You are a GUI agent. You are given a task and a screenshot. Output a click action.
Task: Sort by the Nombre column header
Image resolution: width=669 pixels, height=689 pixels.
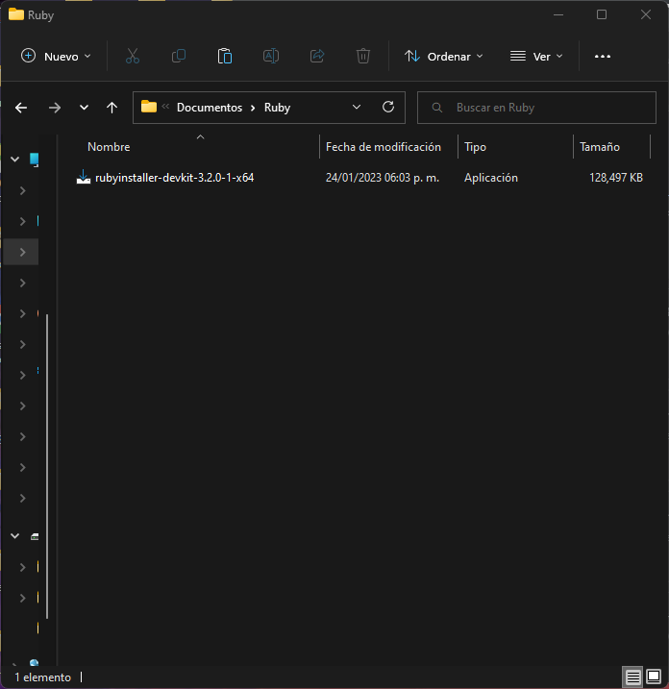coord(109,147)
